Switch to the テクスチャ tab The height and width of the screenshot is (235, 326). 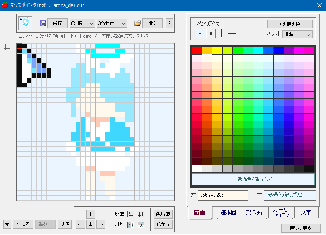(255, 213)
